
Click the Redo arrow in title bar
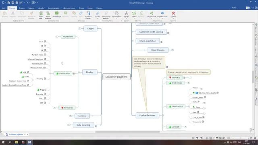tap(27, 3)
